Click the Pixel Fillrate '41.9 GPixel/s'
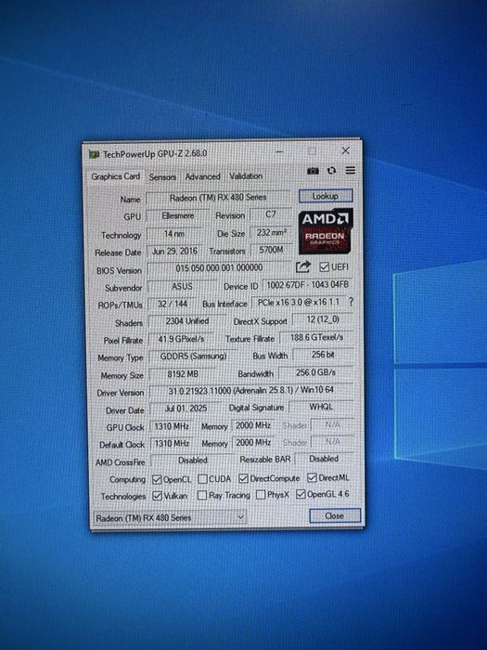 (181, 339)
